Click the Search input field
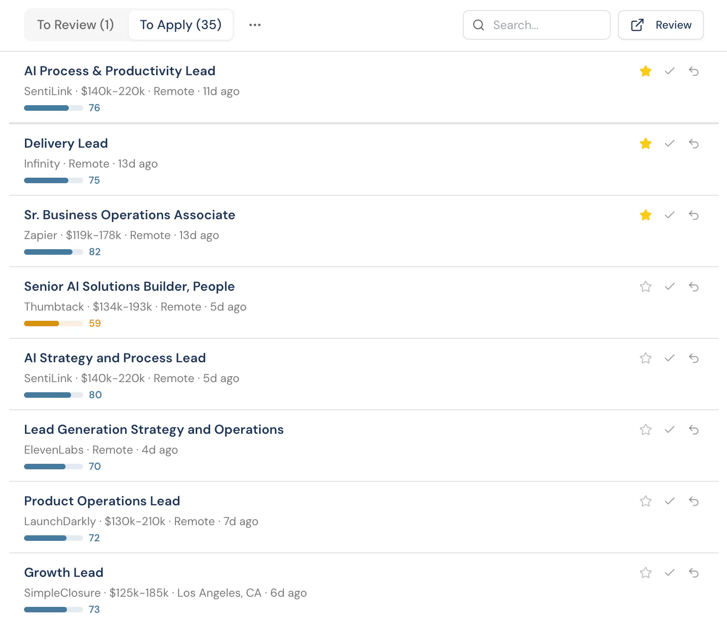This screenshot has width=727, height=623. (x=537, y=25)
